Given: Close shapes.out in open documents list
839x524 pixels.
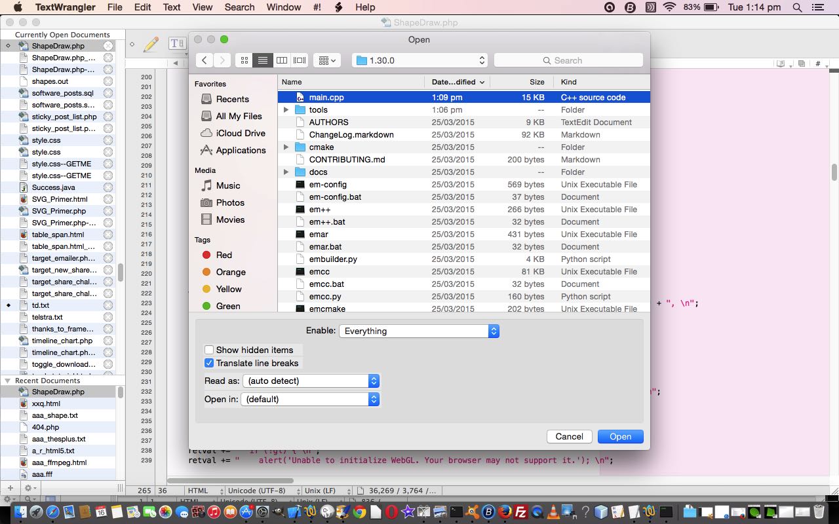Looking at the screenshot, I should point(108,81).
